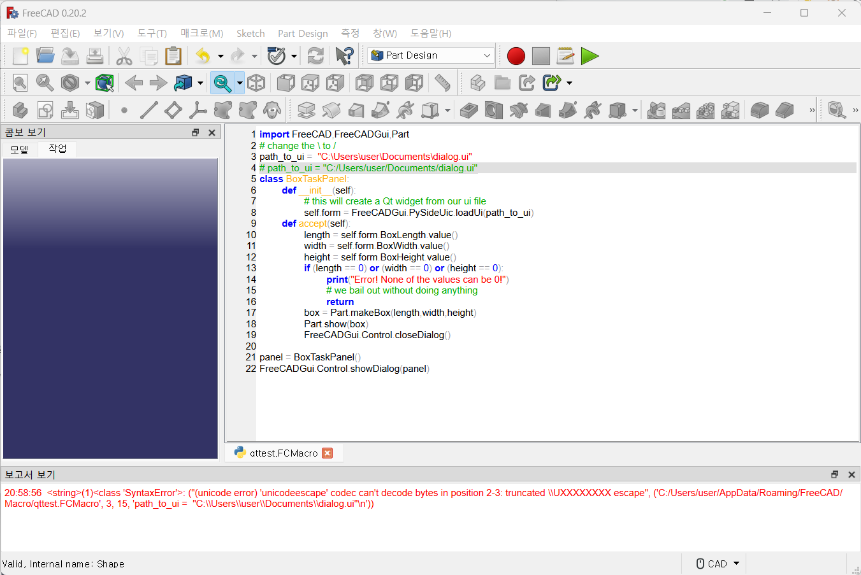Go to the next view with right arrow
861x575 pixels.
coord(158,83)
